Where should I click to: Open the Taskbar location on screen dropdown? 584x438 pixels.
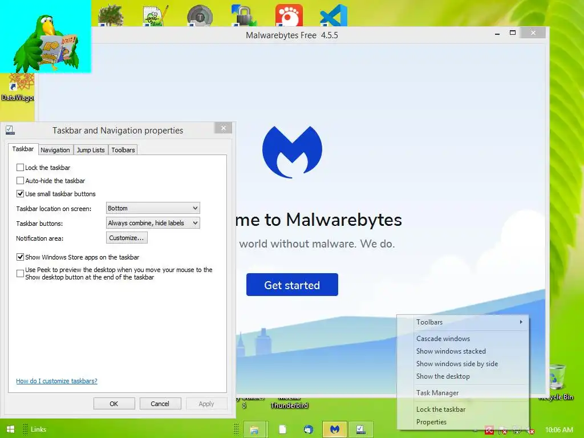[153, 208]
